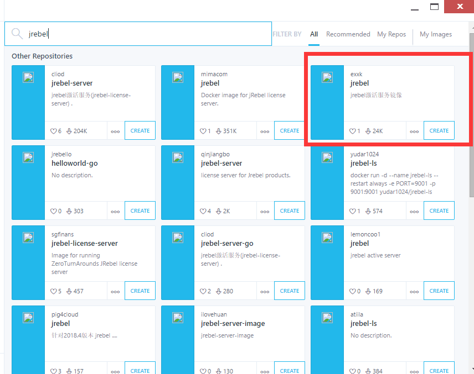Click download icon on mimacom jrebel
This screenshot has width=474, height=374.
[219, 131]
